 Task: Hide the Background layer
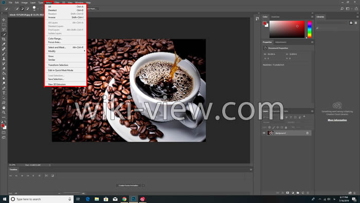(x=264, y=133)
